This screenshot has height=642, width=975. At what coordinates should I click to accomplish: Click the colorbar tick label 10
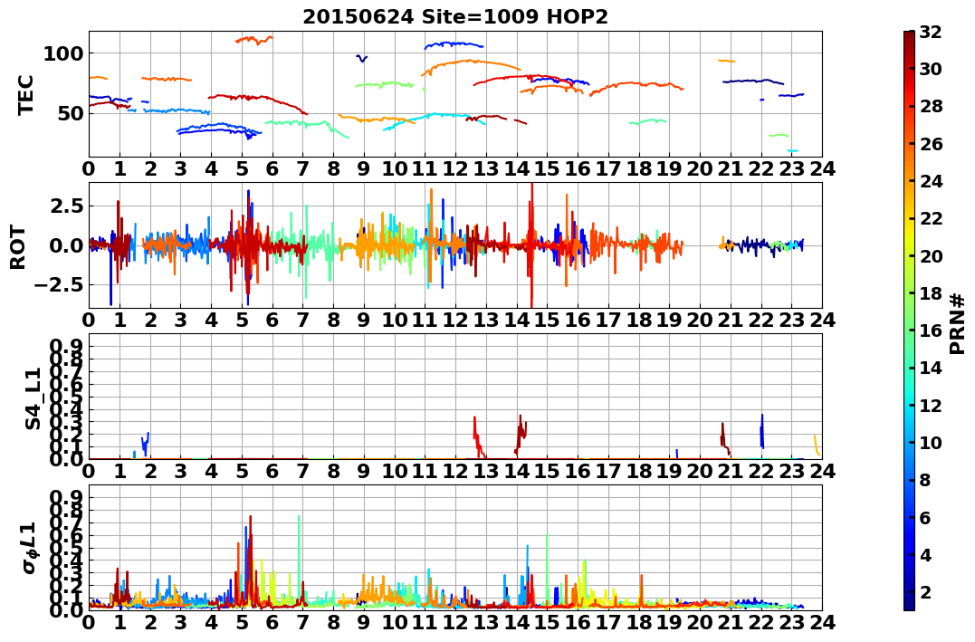point(931,442)
